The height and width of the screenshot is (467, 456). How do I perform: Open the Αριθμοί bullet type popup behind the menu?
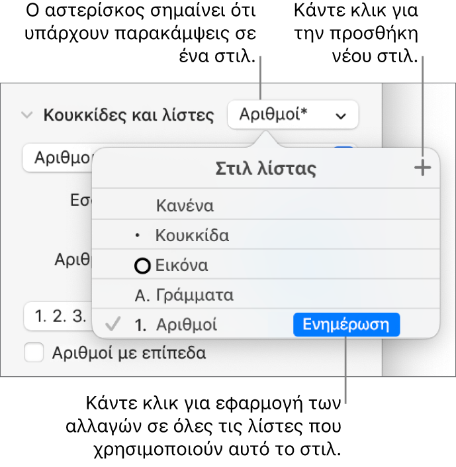tap(58, 158)
